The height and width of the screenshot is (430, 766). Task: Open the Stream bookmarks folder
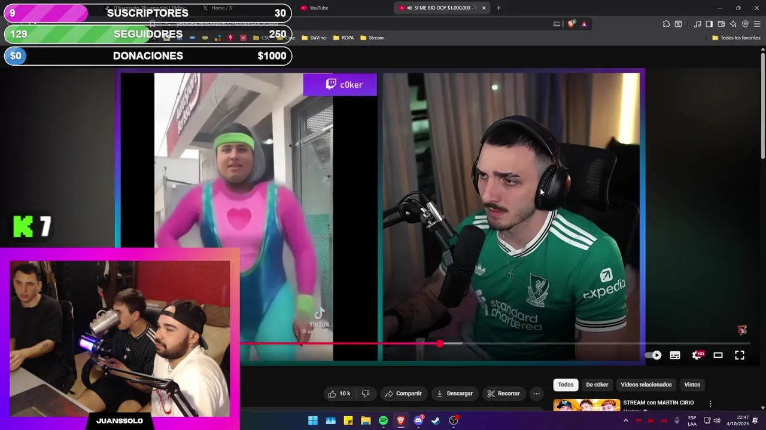372,38
